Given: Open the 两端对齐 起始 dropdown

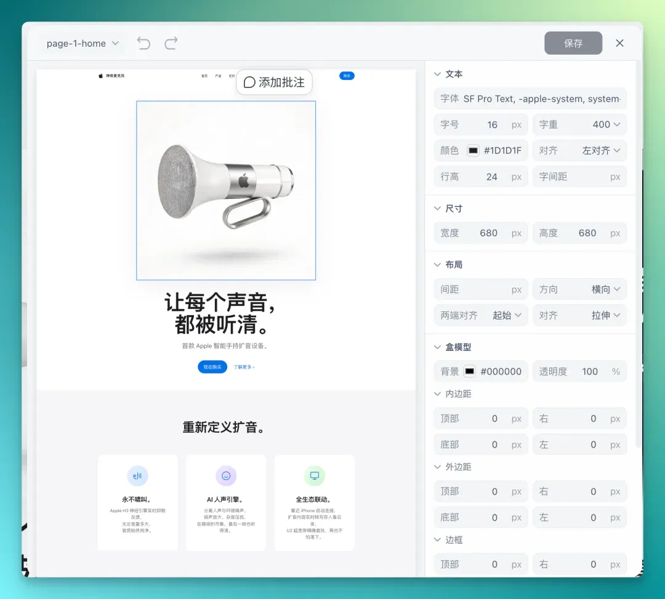Looking at the screenshot, I should pos(481,315).
